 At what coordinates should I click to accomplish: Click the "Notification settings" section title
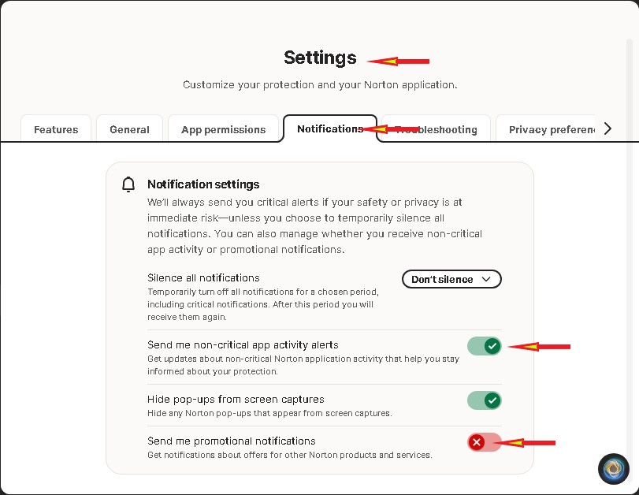tap(203, 184)
